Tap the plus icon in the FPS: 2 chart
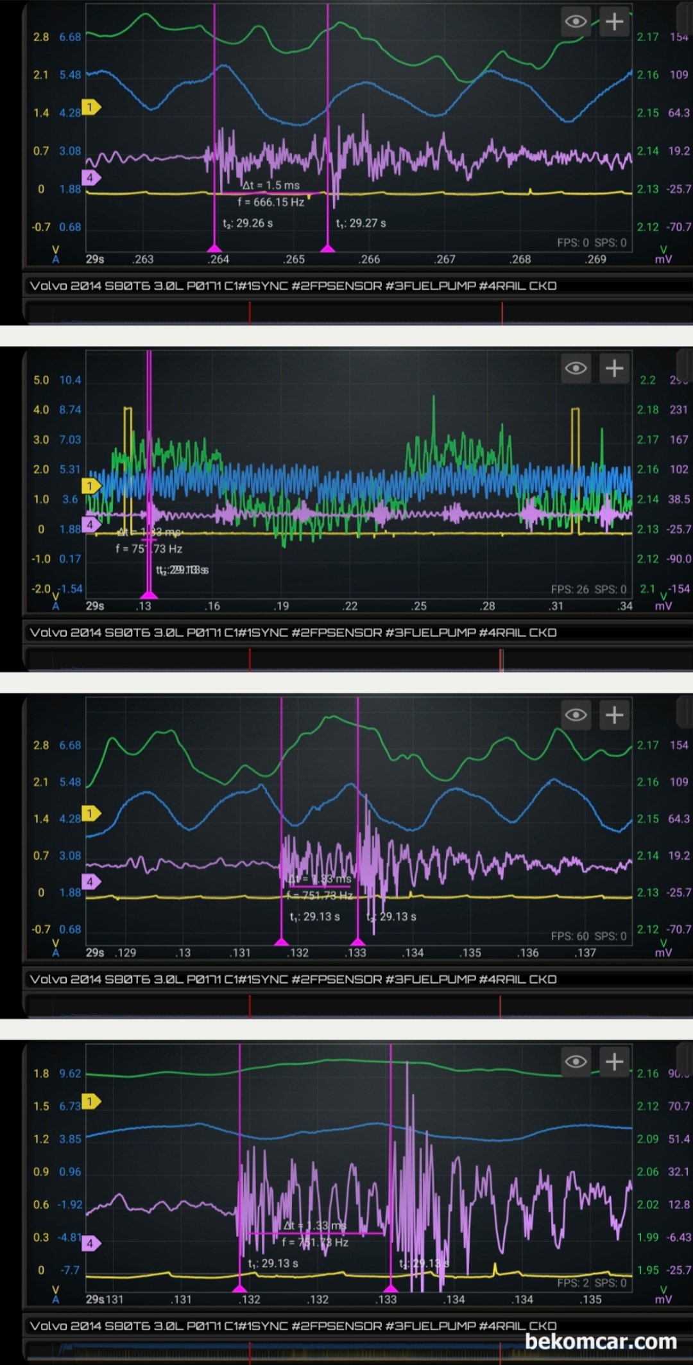693x1365 pixels. click(614, 1061)
